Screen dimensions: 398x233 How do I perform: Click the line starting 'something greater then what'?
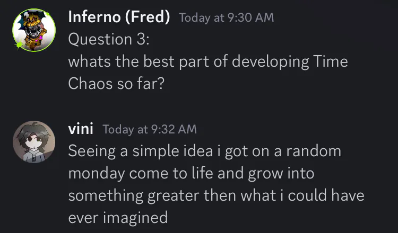[x=217, y=196]
